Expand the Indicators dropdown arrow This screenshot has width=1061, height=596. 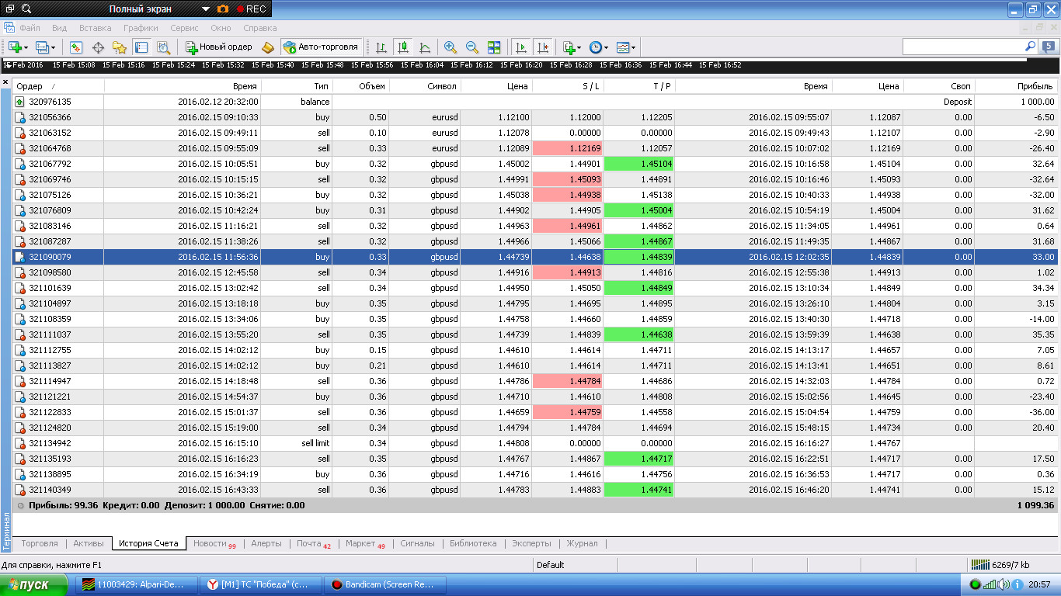(x=580, y=48)
